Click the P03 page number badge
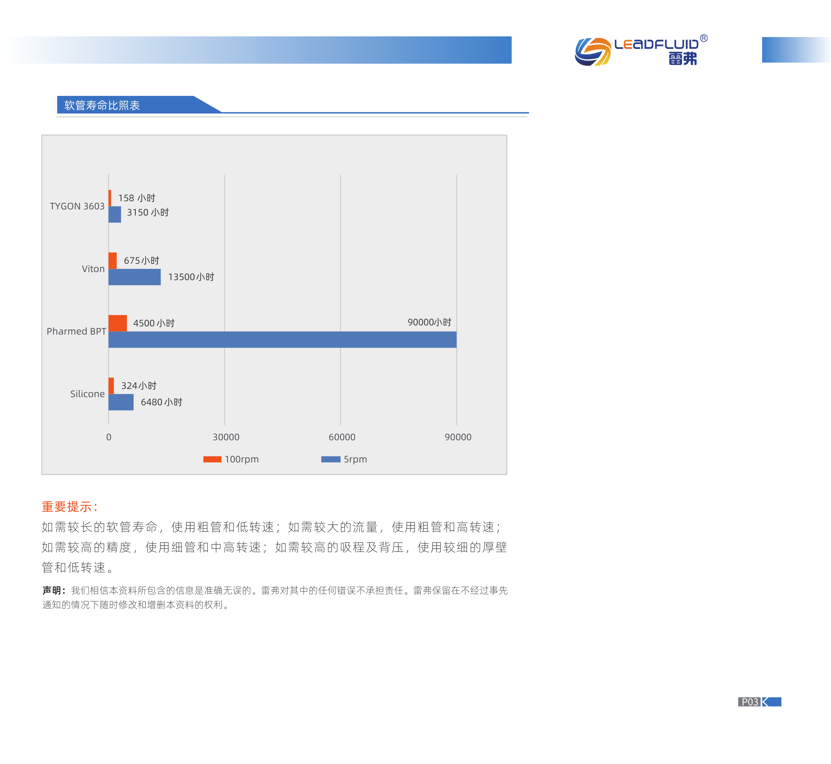The image size is (831, 764). (749, 702)
